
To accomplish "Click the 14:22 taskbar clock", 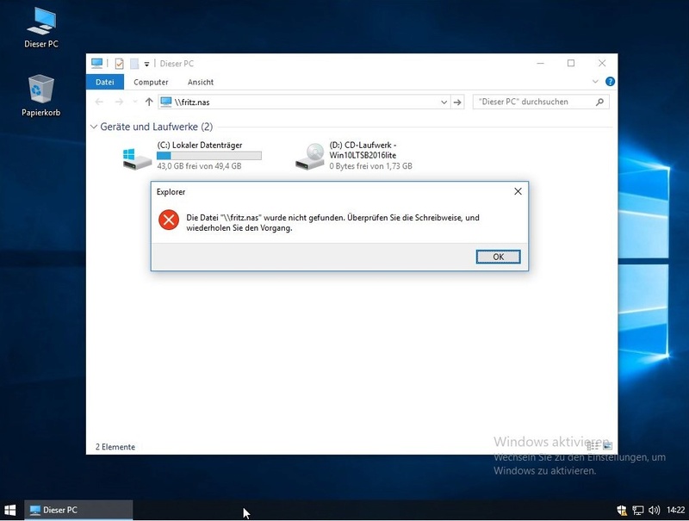I will click(676, 510).
